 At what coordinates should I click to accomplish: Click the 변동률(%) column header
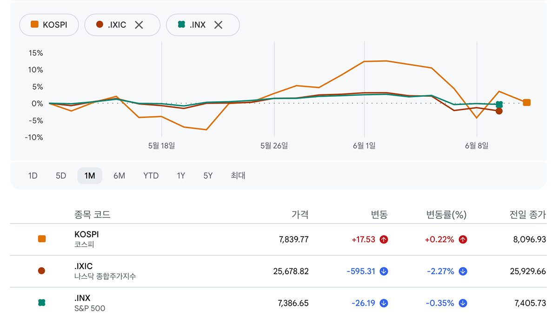446,215
